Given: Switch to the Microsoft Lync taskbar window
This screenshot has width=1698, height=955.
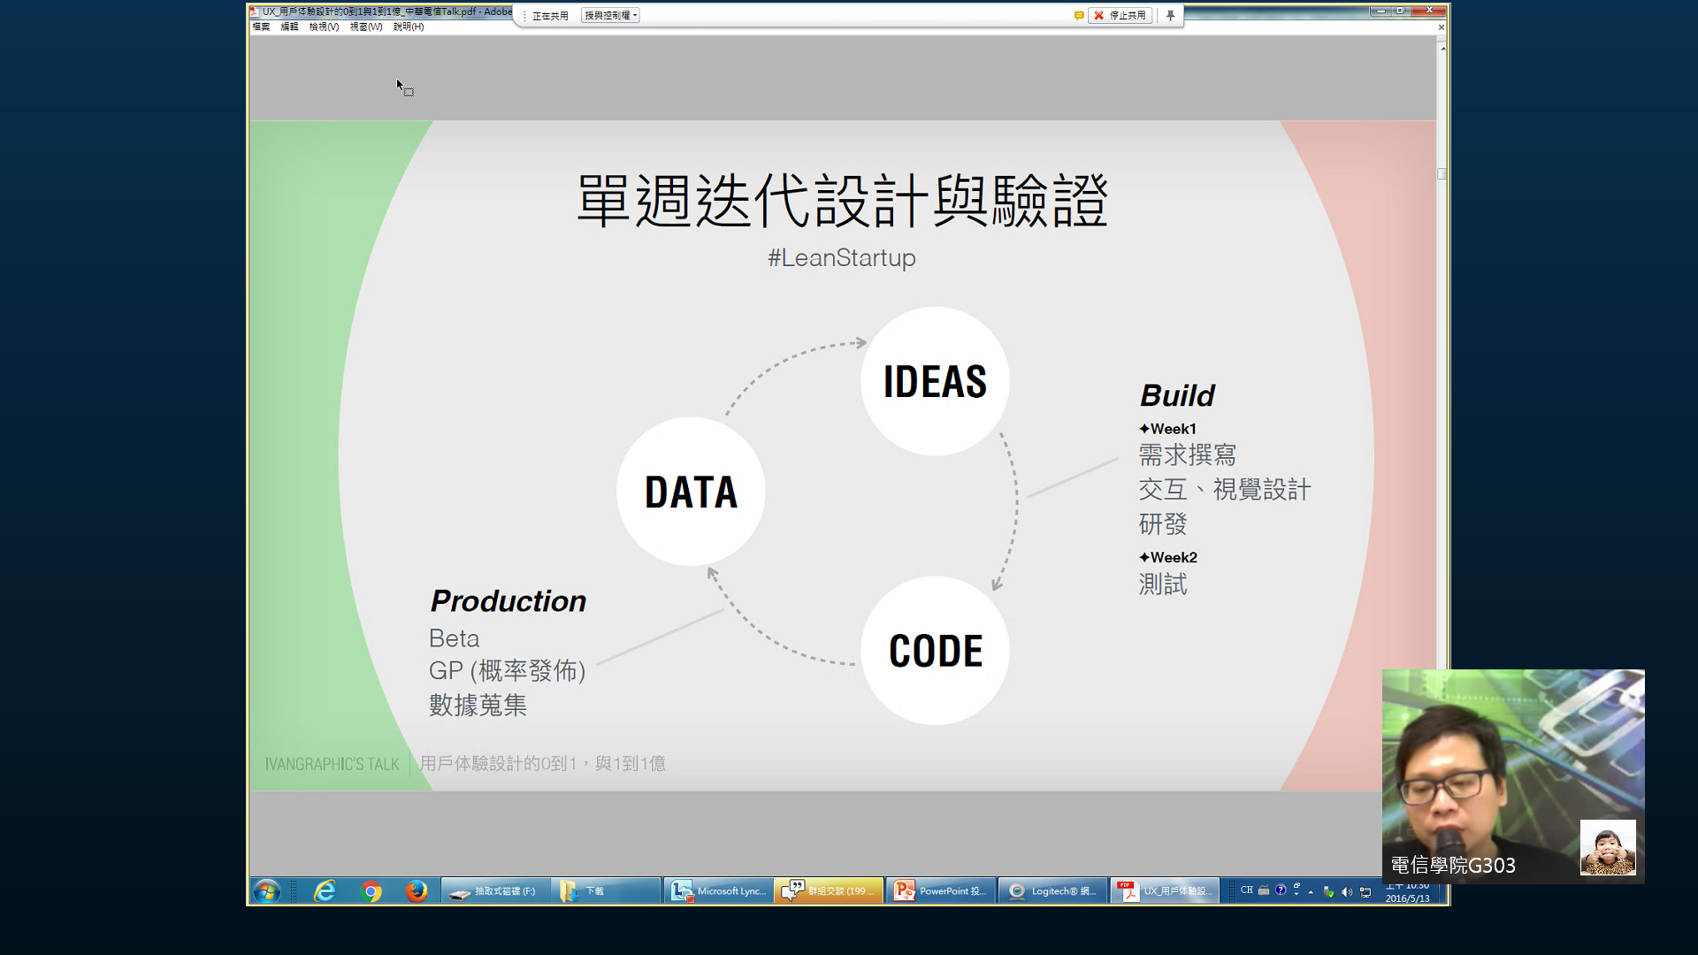Looking at the screenshot, I should 719,890.
